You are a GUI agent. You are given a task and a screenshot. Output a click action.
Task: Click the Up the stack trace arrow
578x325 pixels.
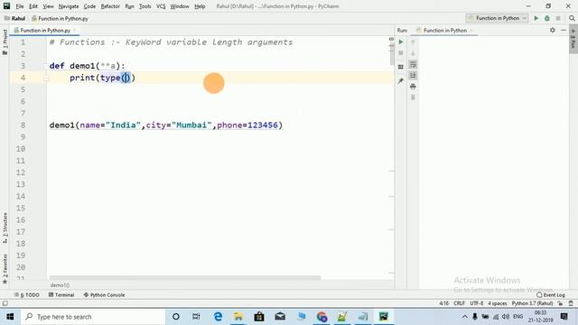click(x=413, y=42)
